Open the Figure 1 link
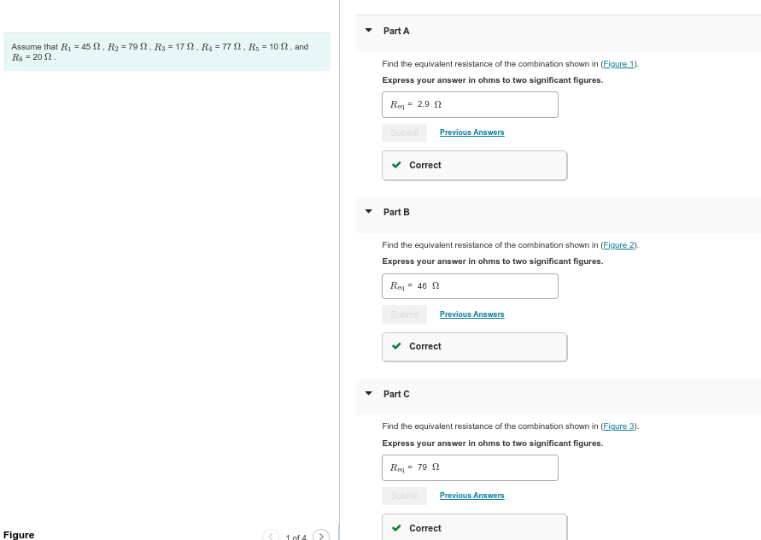The image size is (761, 540). [618, 63]
